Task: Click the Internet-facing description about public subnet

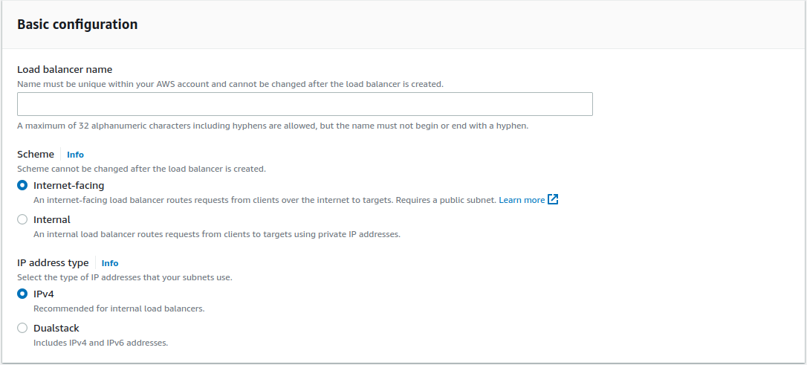Action: click(265, 200)
